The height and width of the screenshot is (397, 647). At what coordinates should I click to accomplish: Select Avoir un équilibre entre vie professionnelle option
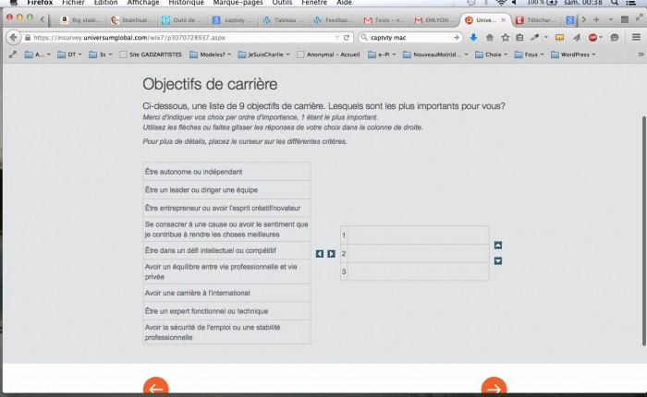[226, 271]
